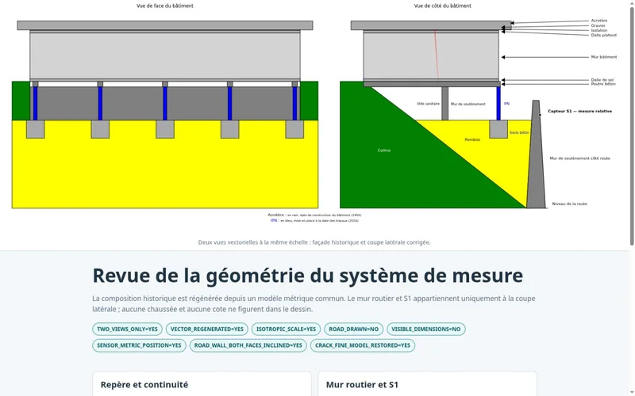This screenshot has width=635, height=396.
Task: Click the 'Acrotère' label in side view
Action: 599,21
